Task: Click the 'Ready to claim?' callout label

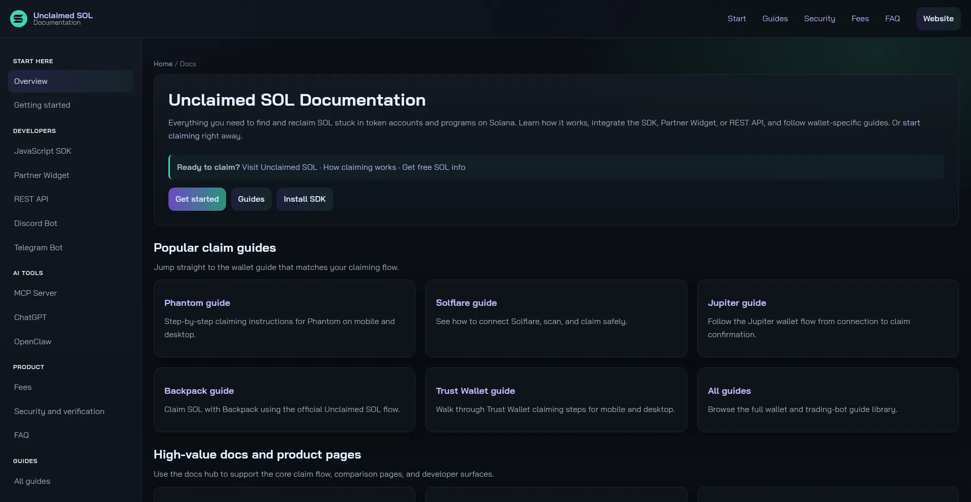Action: 208,167
